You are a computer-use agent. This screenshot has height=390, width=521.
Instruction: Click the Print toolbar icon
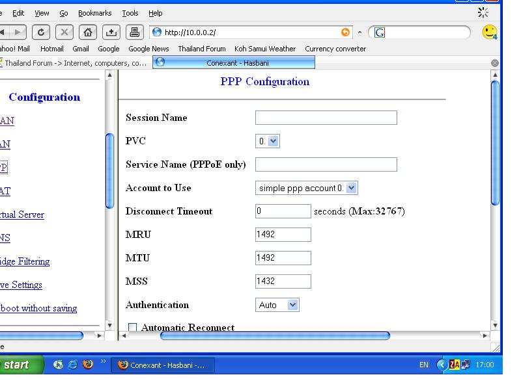click(x=134, y=32)
